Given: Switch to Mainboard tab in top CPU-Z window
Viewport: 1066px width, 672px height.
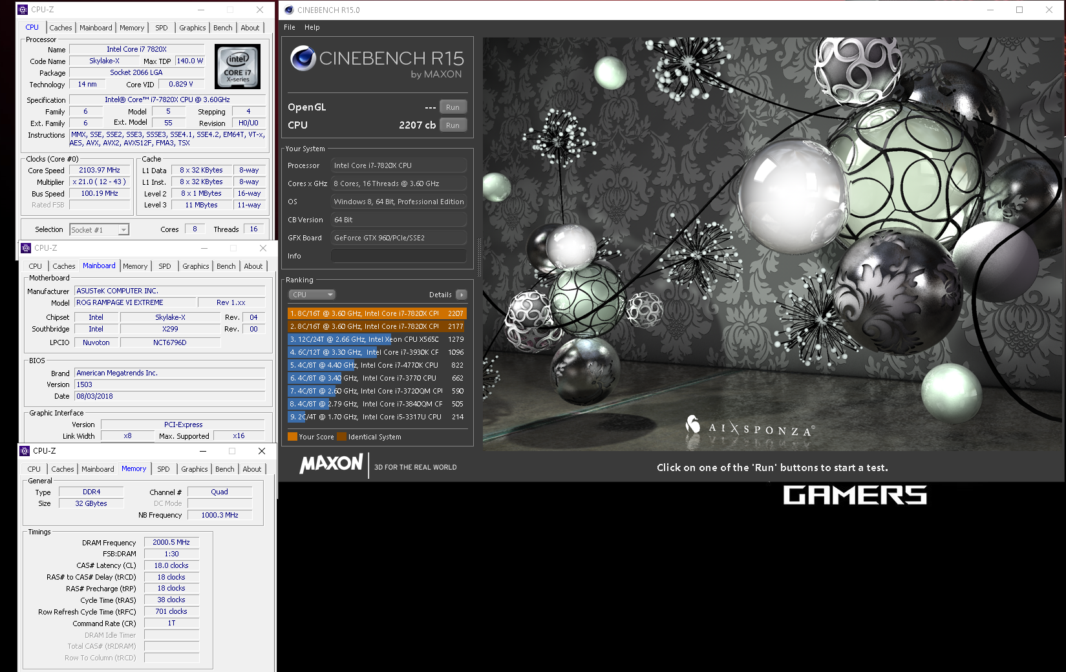Looking at the screenshot, I should [x=96, y=28].
